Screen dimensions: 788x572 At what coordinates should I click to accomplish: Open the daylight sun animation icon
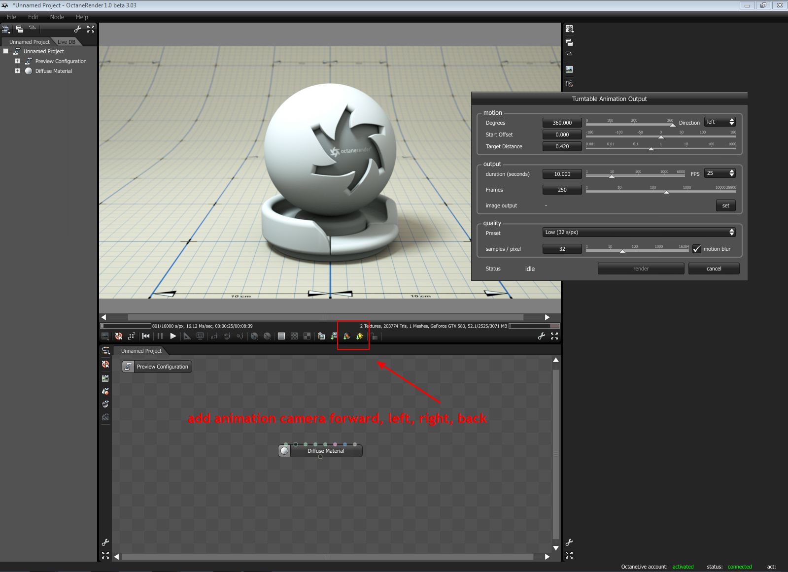click(x=360, y=336)
